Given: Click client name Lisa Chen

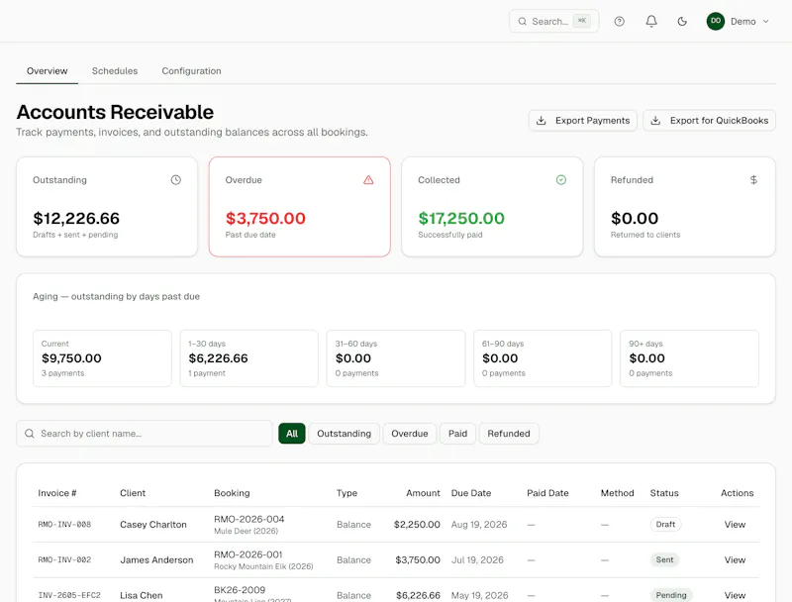Looking at the screenshot, I should pos(142,595).
